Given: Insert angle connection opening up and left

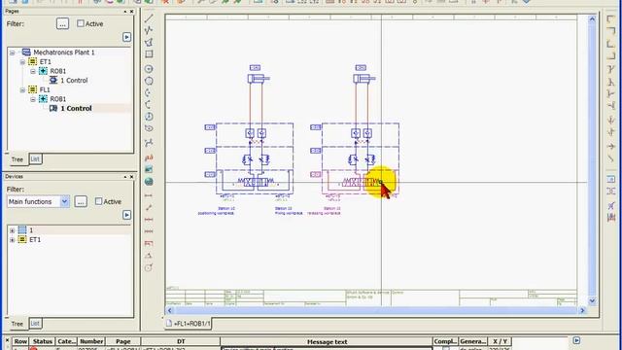Looking at the screenshot, I should (x=610, y=55).
